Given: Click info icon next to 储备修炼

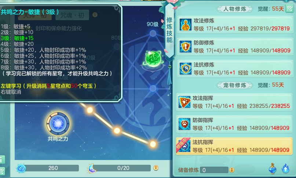Looking at the screenshot, I should [x=231, y=170].
